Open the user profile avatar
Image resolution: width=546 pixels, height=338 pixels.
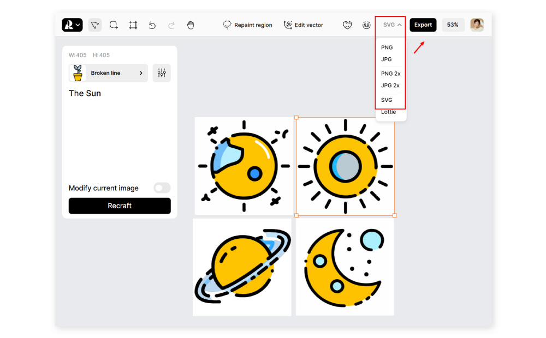point(477,25)
